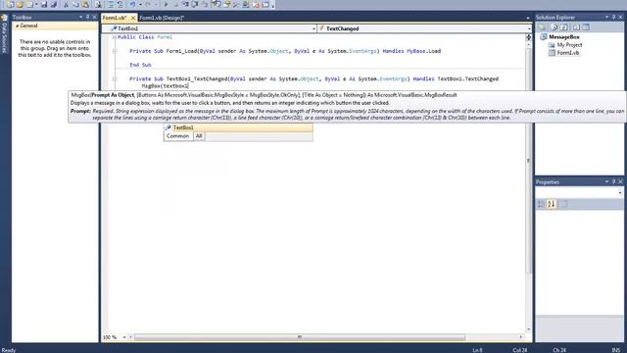Click the Open File toolbar icon
Screen dimensions: 627x353
[x=20, y=4]
